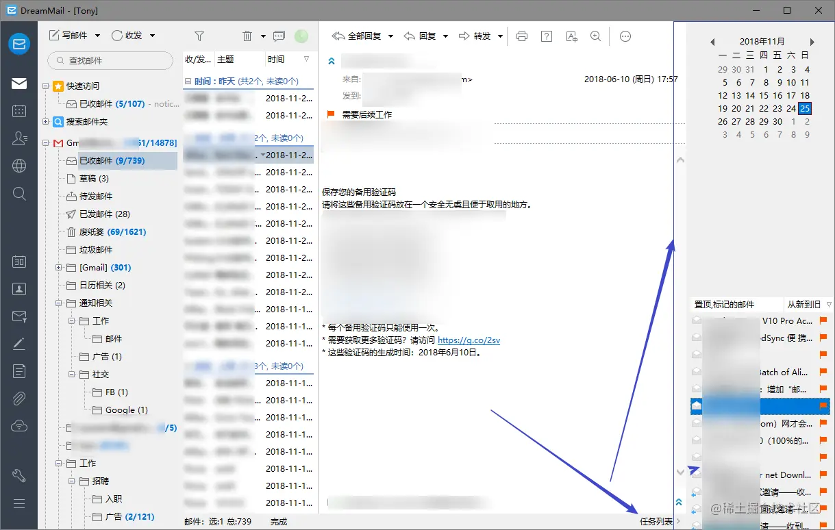Open the wrench settings icon in the sidebar

(x=19, y=475)
